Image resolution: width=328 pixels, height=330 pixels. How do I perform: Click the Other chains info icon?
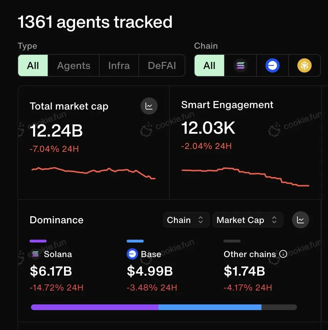pos(283,254)
